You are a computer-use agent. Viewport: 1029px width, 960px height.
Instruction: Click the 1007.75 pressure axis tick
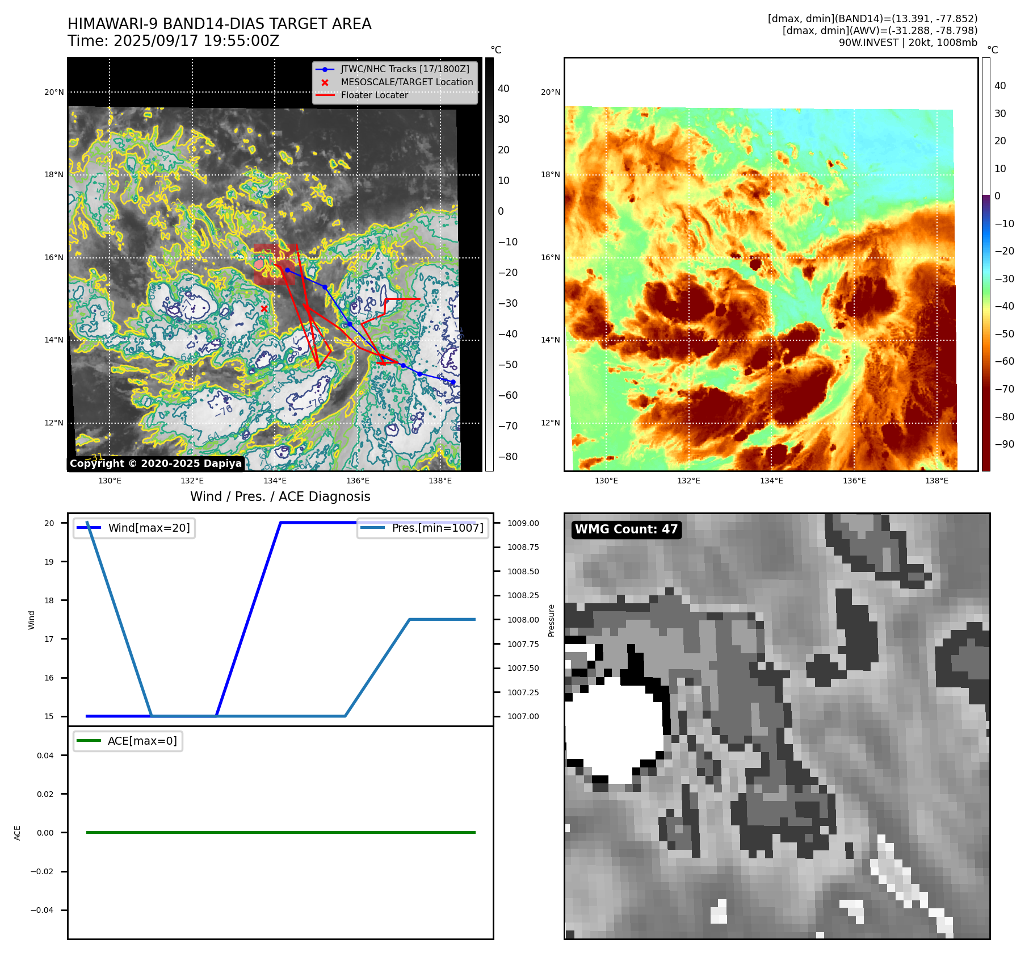523,644
